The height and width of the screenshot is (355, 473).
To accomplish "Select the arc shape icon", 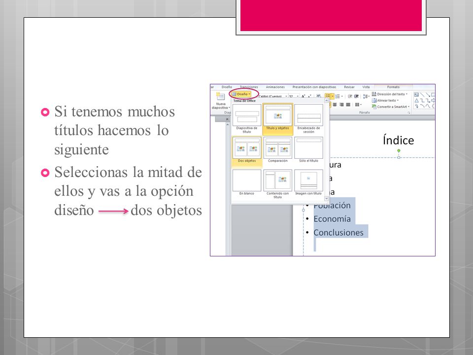I will (x=422, y=106).
